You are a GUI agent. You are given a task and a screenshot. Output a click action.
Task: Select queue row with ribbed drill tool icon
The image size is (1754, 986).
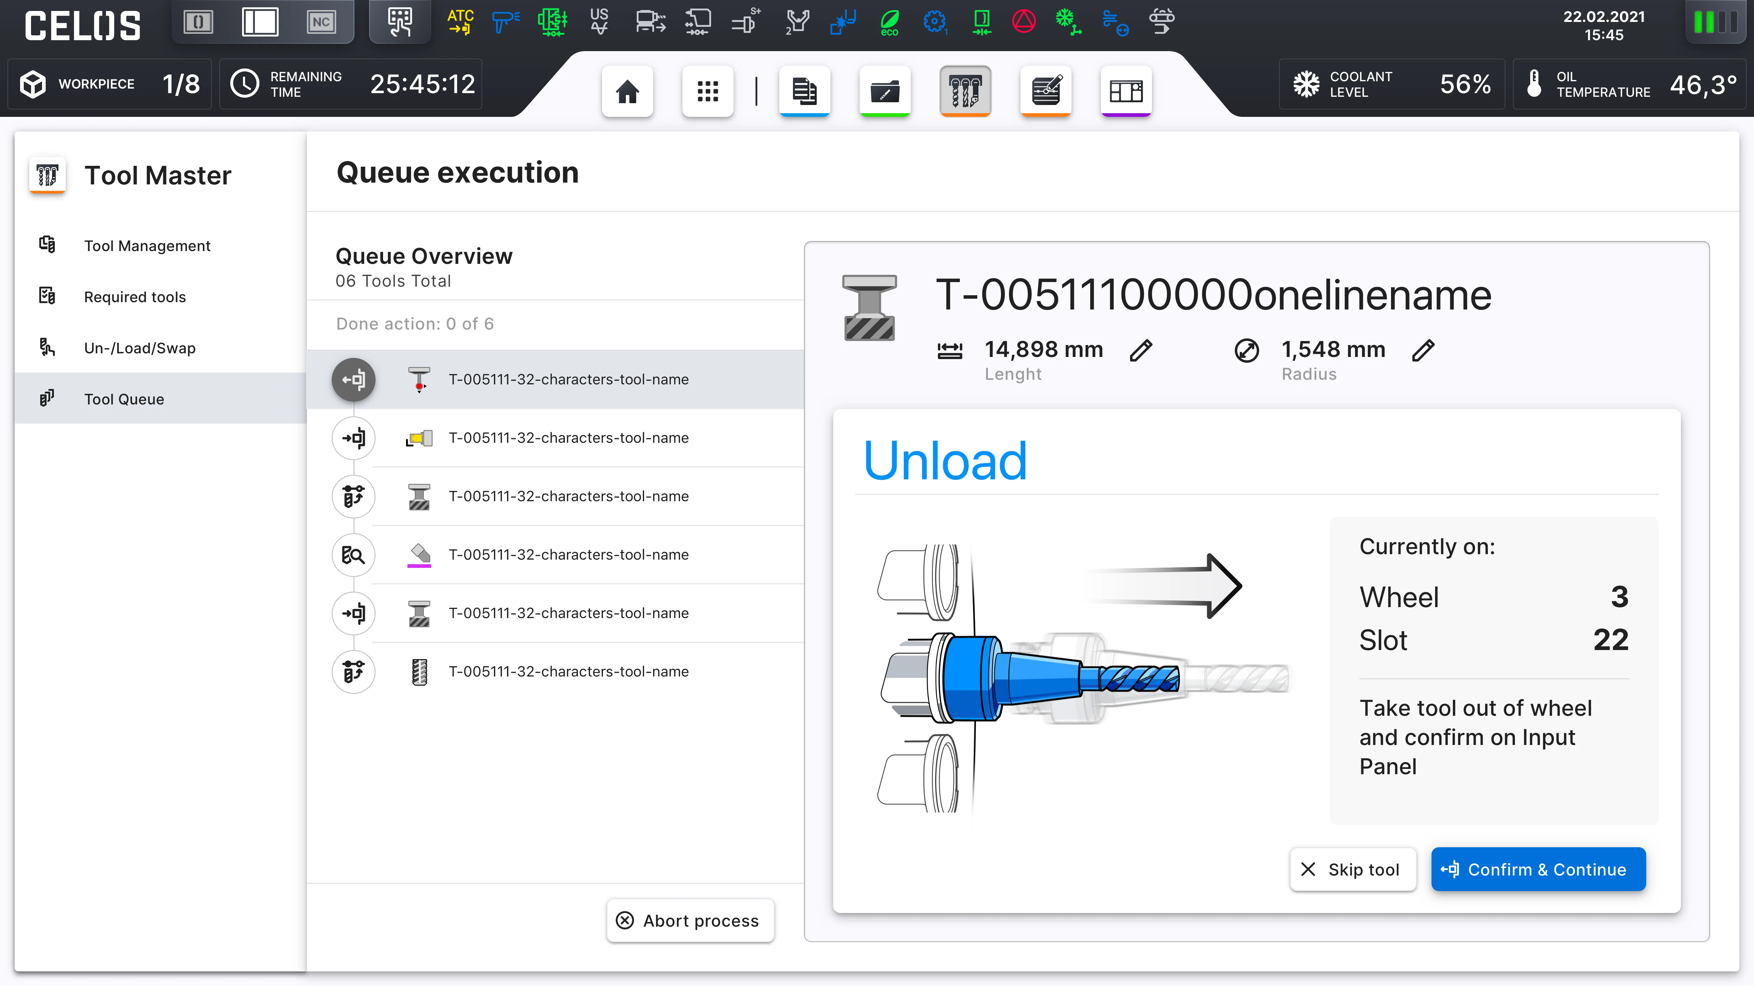(x=555, y=672)
